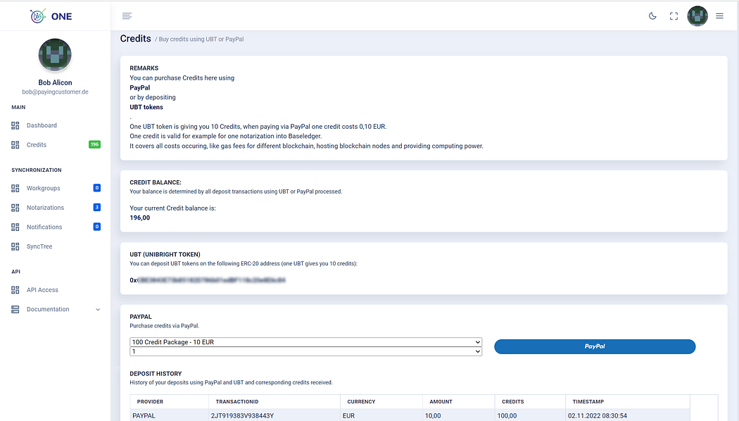Click the Notarizations grid icon
Screen dimensions: 739x421
coord(15,208)
